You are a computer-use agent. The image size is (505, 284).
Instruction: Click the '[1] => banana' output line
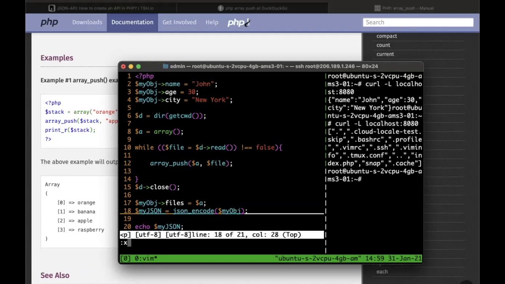76,211
